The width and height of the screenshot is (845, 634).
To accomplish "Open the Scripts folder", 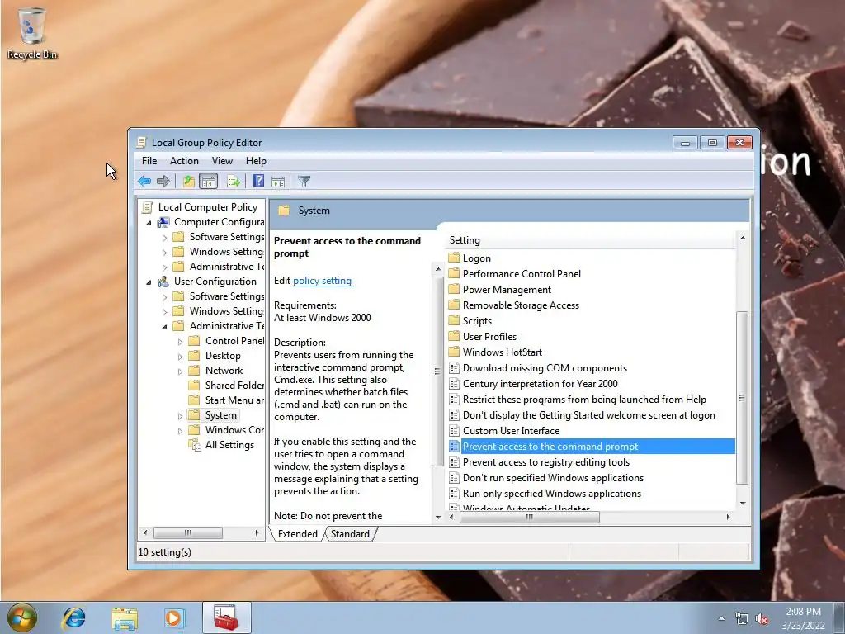I will 477,321.
